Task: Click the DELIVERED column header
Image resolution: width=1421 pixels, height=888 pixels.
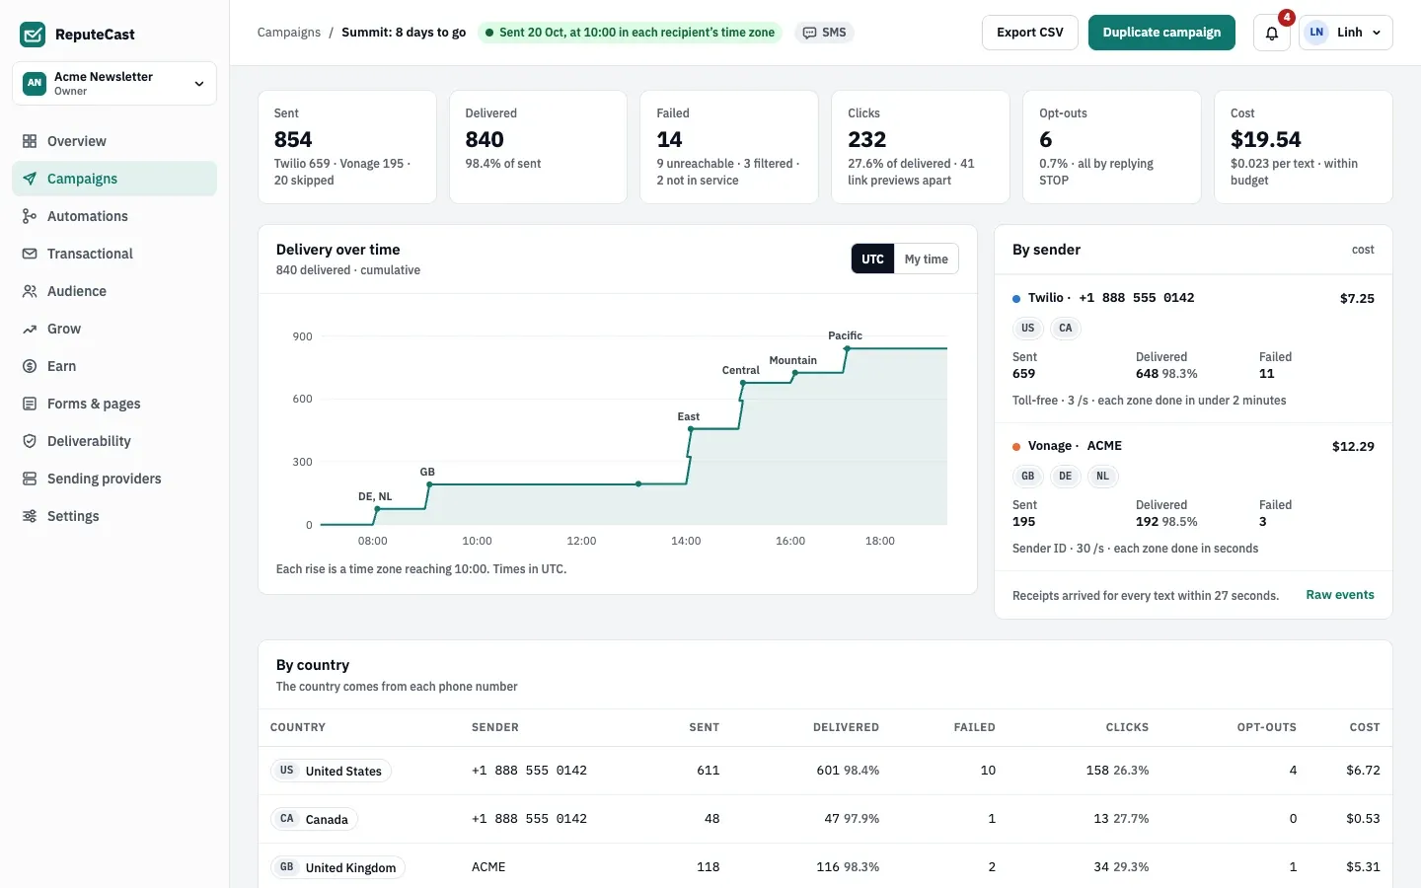Action: [x=846, y=727]
